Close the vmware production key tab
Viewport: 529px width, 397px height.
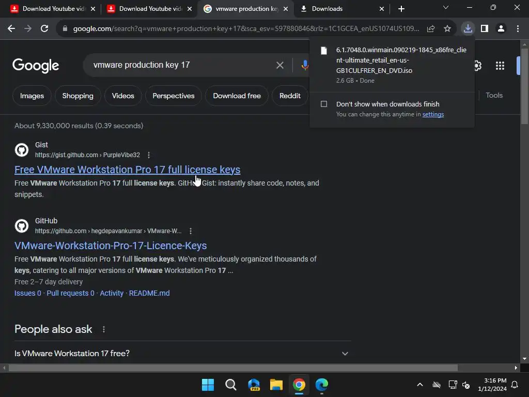tap(286, 9)
